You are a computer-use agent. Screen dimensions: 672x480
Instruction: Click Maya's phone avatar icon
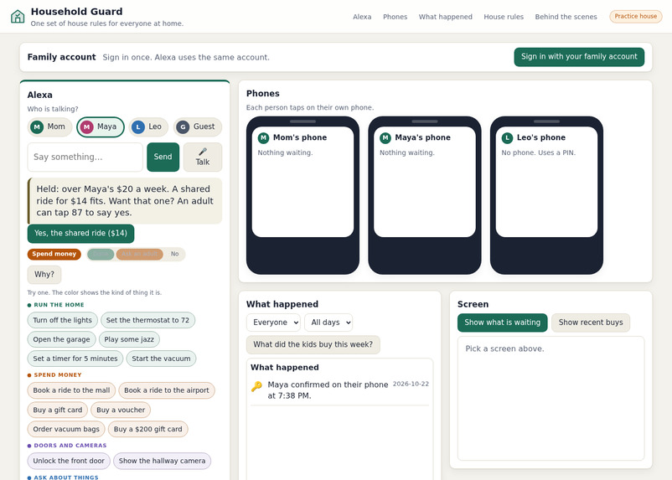pyautogui.click(x=385, y=137)
